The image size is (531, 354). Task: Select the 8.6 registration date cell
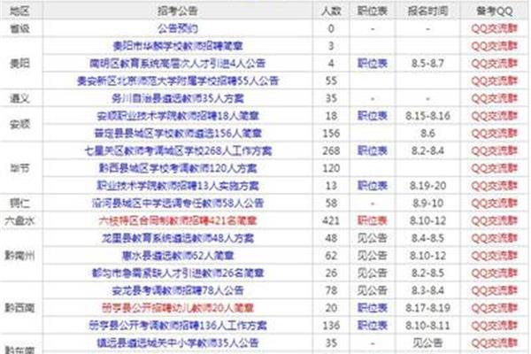pyautogui.click(x=427, y=134)
